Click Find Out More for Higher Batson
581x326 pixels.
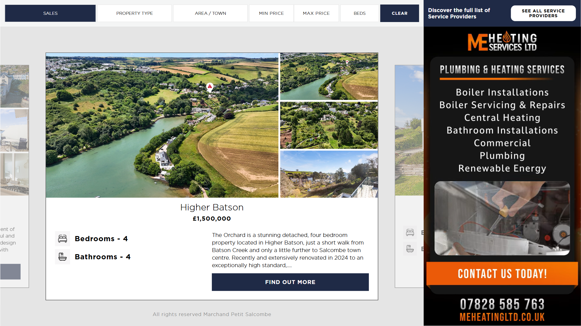pos(290,282)
